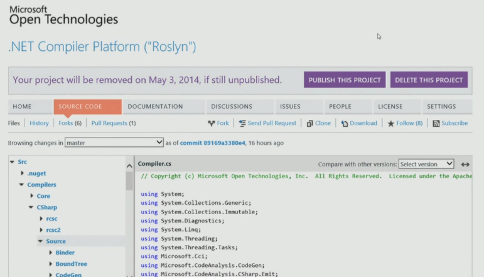484x277 pixels.
Task: Click the Copyright comment code line
Action: (306, 176)
